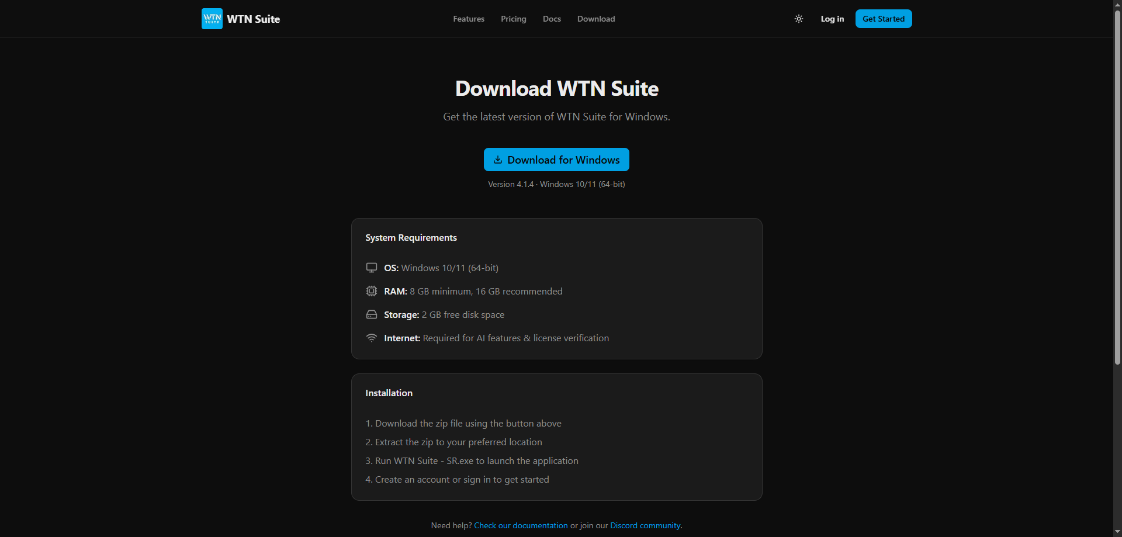Open the Docs navigation item
Viewport: 1122px width, 537px height.
pos(551,18)
